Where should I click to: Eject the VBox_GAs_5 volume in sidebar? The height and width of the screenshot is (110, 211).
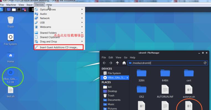click(127, 78)
